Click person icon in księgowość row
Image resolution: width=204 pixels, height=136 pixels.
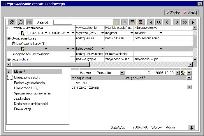[23, 49]
